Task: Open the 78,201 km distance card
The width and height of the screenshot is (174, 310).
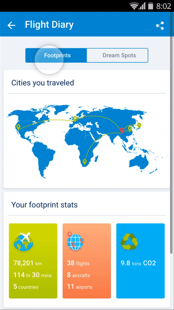Action: [33, 261]
